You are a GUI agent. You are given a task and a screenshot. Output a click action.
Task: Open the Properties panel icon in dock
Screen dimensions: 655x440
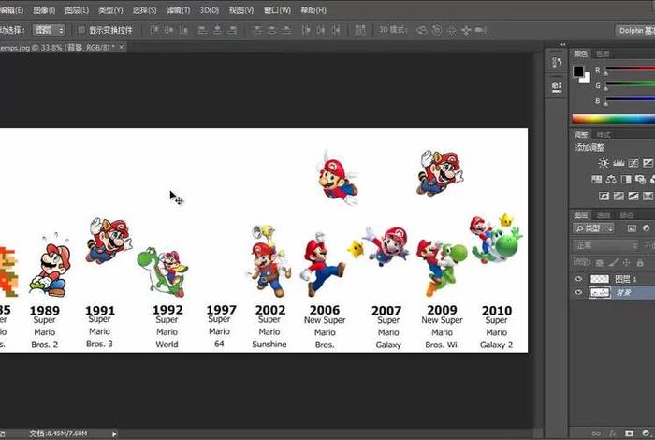557,87
